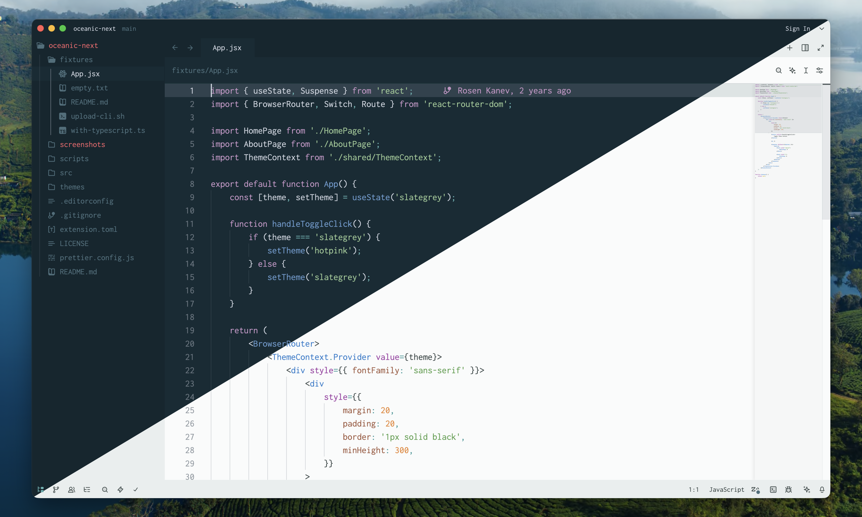The height and width of the screenshot is (517, 862).
Task: Expand the themes folder
Action: click(98, 187)
